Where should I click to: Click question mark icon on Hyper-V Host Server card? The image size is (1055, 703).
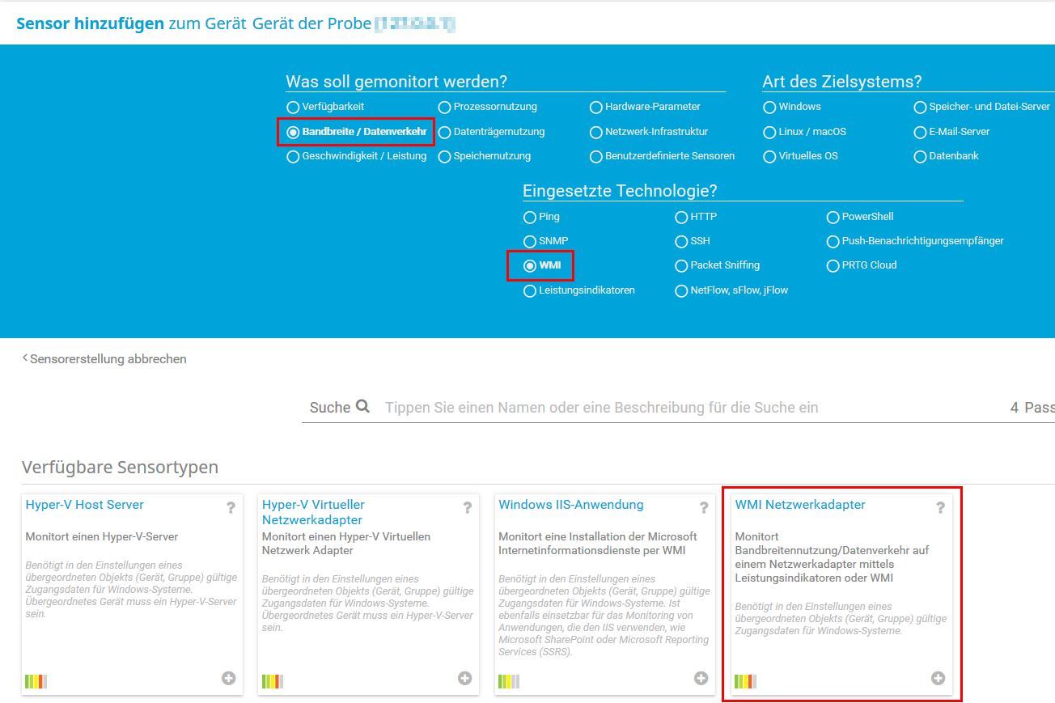pos(231,508)
